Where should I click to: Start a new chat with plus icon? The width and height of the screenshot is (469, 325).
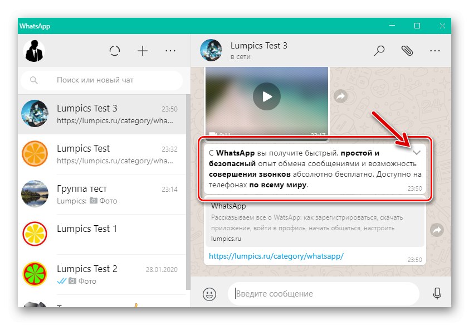pyautogui.click(x=143, y=51)
